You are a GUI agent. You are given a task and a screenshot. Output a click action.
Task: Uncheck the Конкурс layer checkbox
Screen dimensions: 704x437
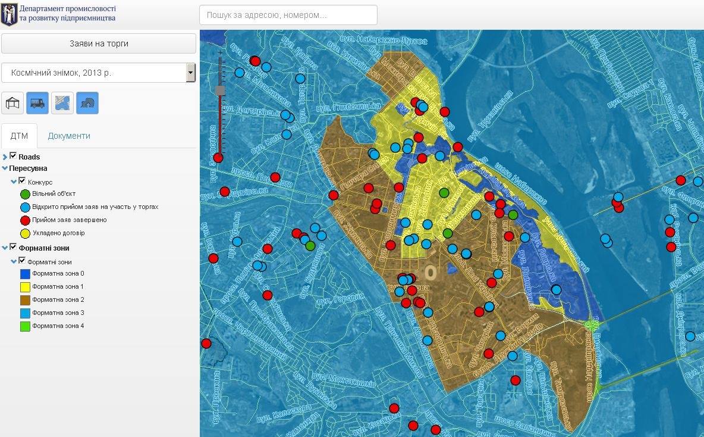pos(23,181)
